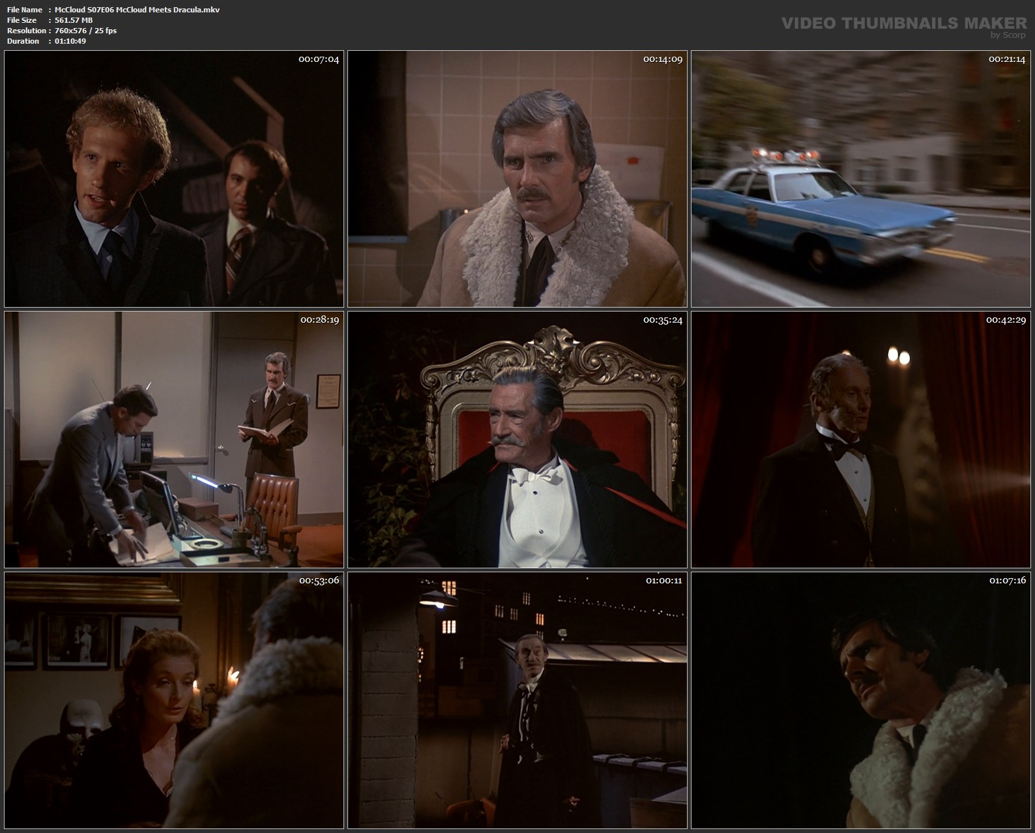The image size is (1035, 833).
Task: Open the thumbnail stamped 00:42:29
Action: click(860, 439)
